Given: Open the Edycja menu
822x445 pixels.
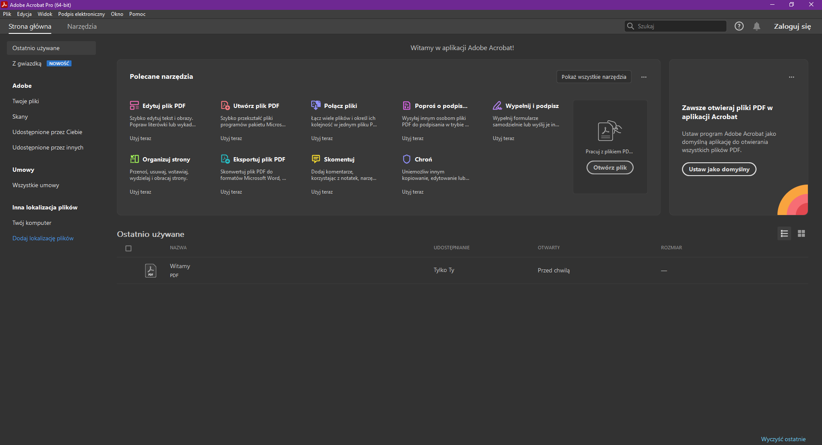Looking at the screenshot, I should 24,14.
